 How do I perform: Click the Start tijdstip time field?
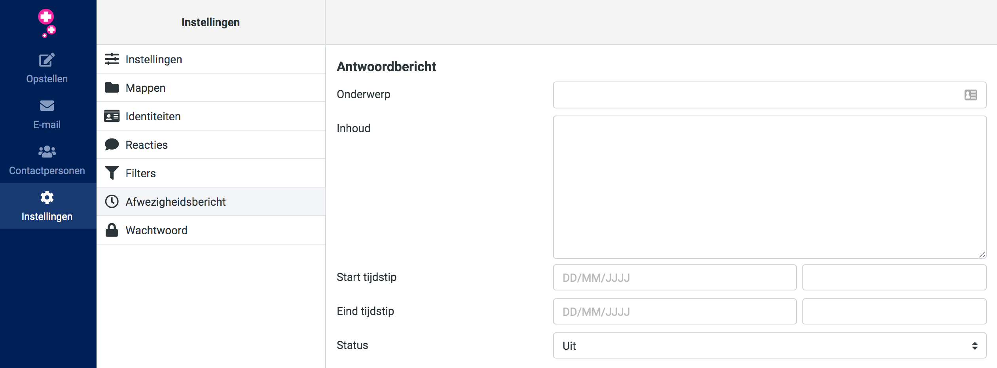click(894, 277)
